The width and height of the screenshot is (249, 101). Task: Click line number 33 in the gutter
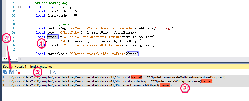click(x=14, y=20)
